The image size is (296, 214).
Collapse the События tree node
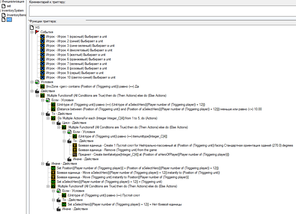(32, 32)
